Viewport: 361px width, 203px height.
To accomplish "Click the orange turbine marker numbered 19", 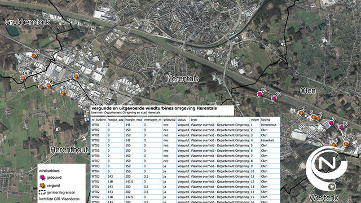I will click(x=23, y=78).
